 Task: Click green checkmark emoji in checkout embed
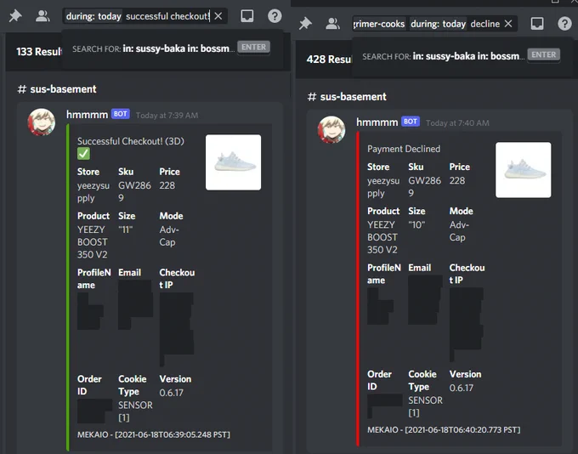83,153
